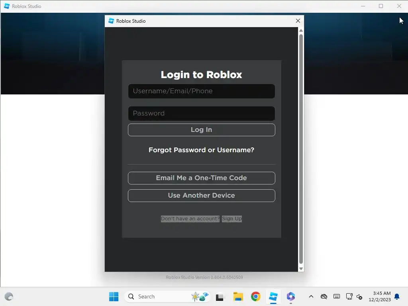408x306 pixels.
Task: Click the Username/Email/Phone input field
Action: [x=201, y=91]
